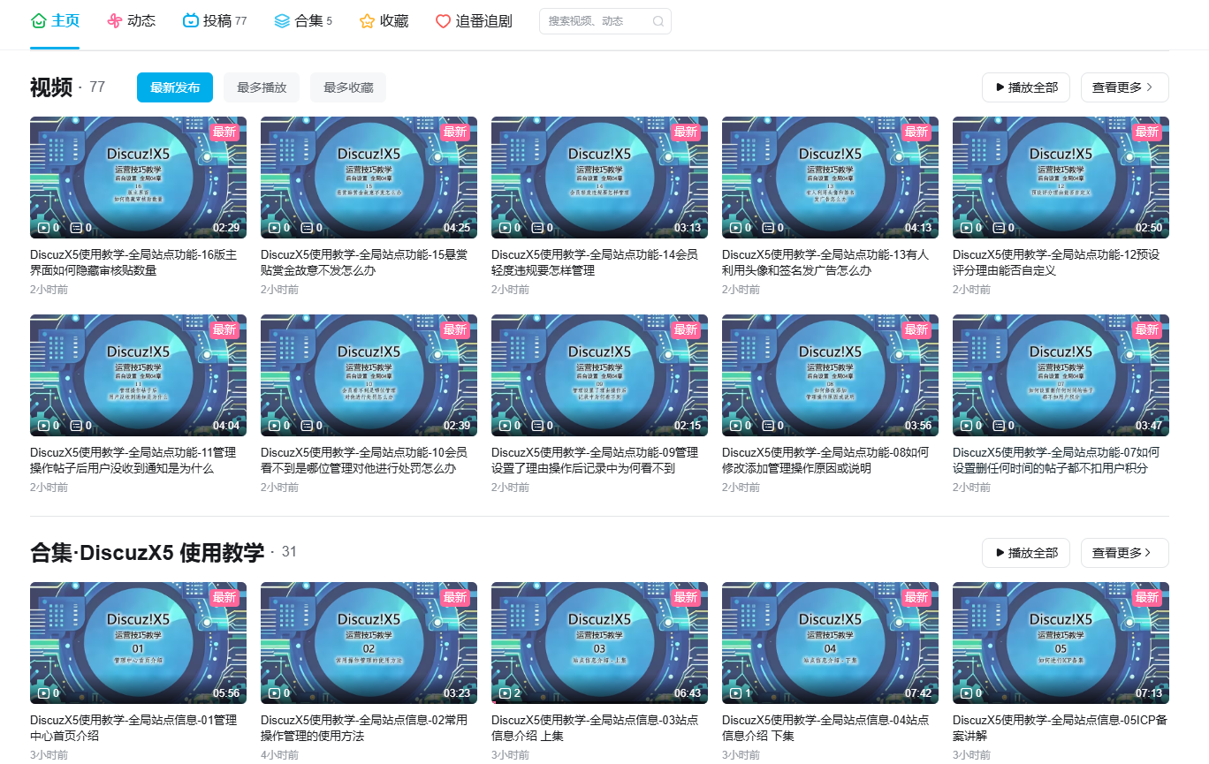Click 播放全部 in the 合集 section
Screen dimensions: 1209x764
[x=1026, y=553]
